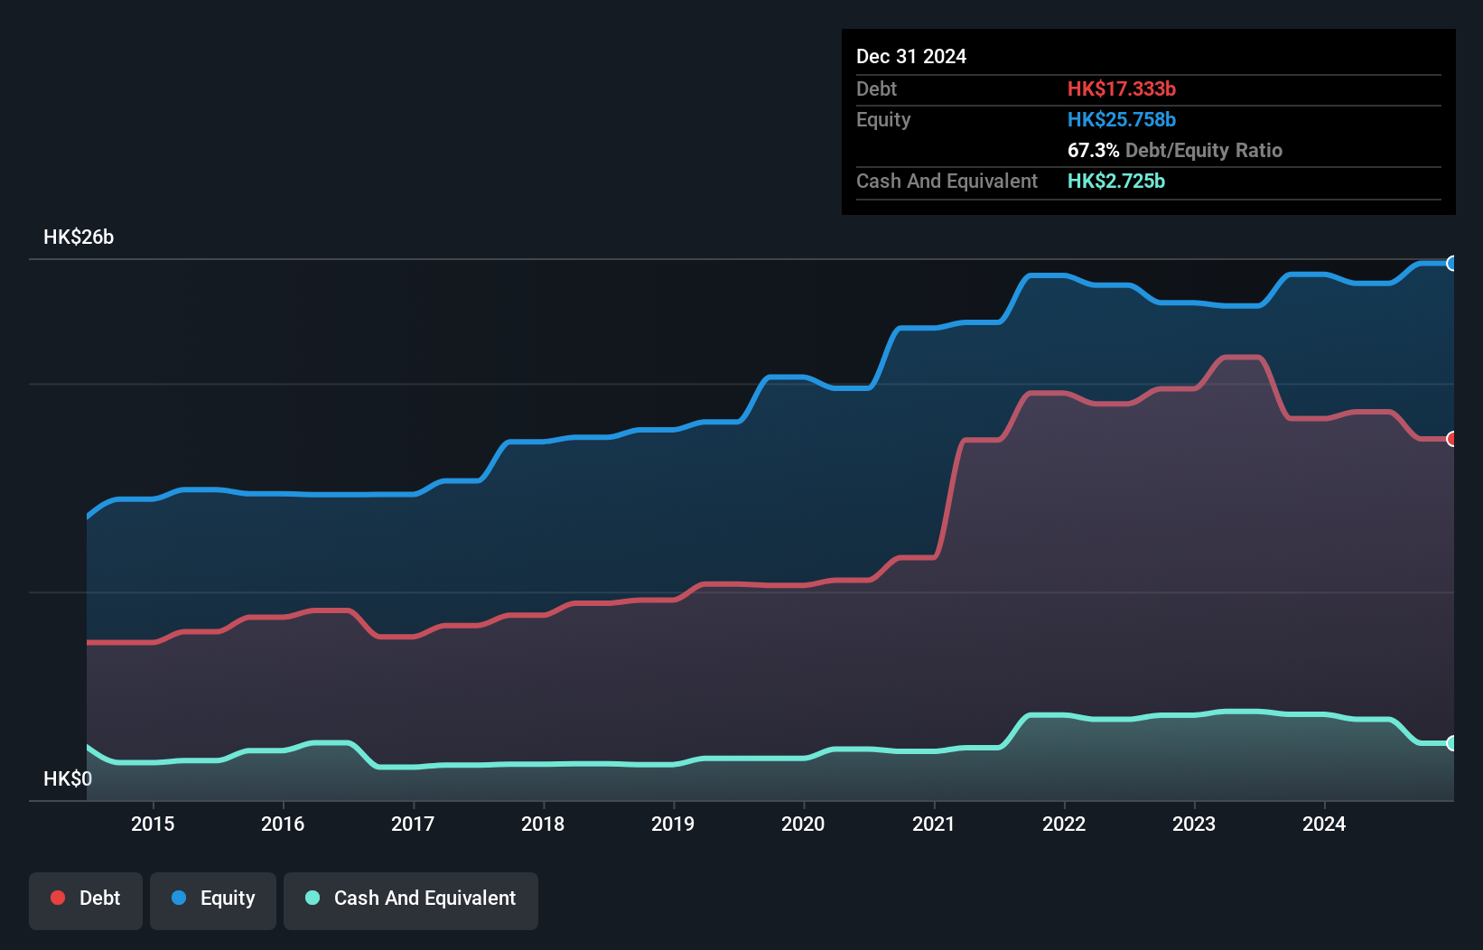
Task: Click the 2015 x-axis label
Action: point(153,824)
